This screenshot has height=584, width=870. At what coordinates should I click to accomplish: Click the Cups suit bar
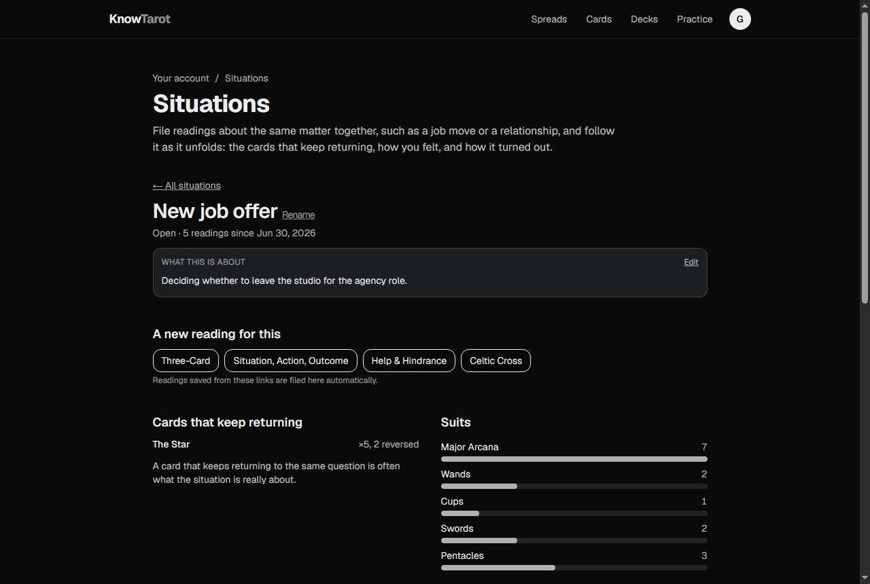(x=574, y=513)
